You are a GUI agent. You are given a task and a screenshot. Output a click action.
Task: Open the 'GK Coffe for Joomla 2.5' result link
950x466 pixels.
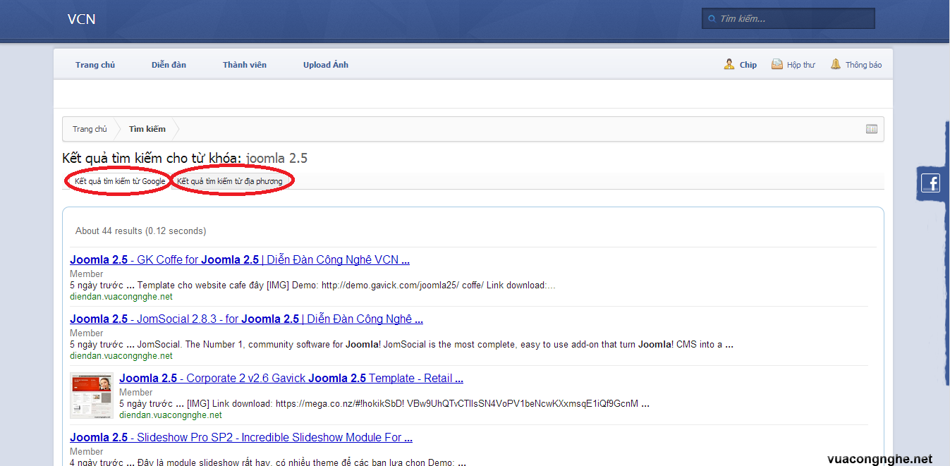click(239, 259)
